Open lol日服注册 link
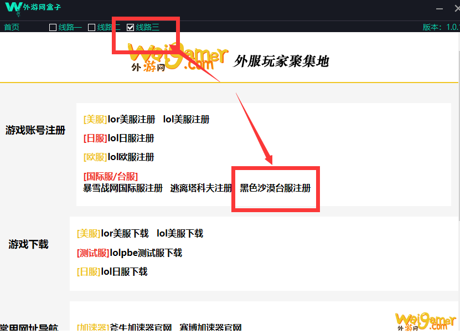 131,138
